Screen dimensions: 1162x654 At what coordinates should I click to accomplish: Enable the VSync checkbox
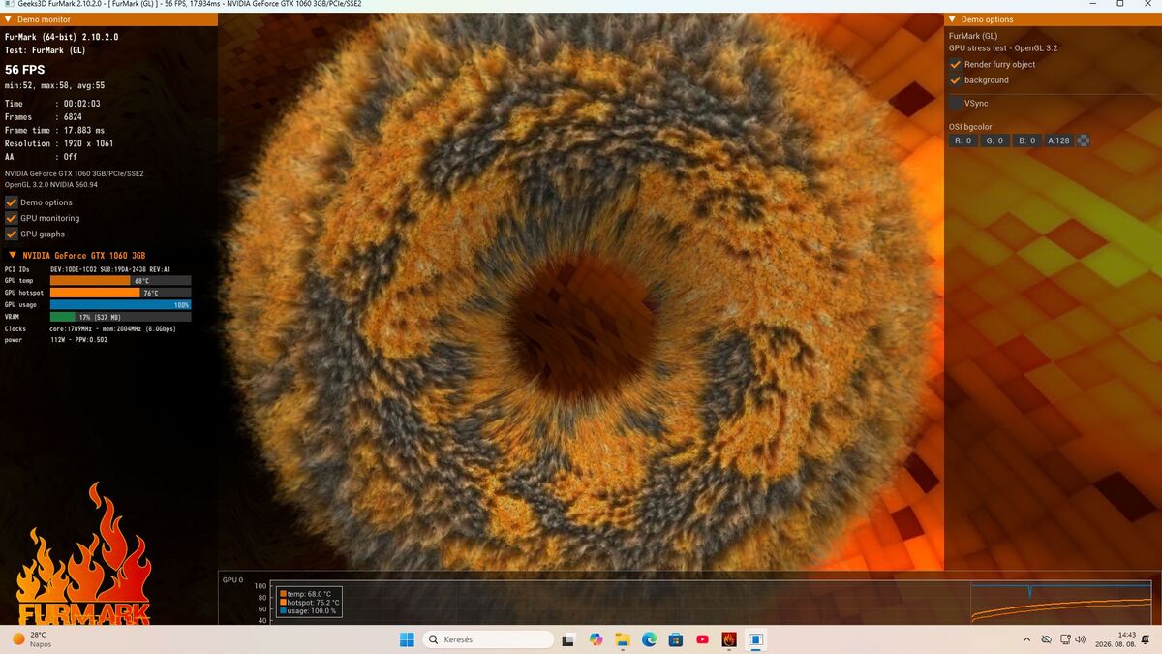click(956, 103)
